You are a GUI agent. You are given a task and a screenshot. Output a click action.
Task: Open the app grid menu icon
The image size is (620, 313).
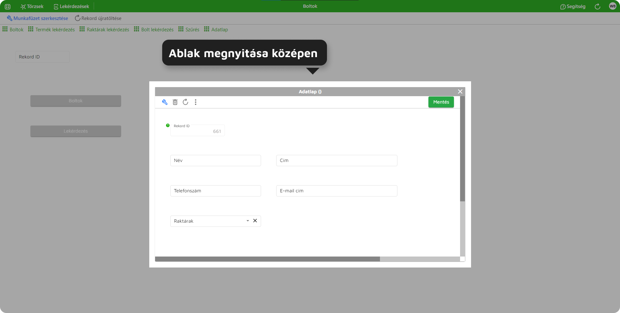[x=8, y=6]
